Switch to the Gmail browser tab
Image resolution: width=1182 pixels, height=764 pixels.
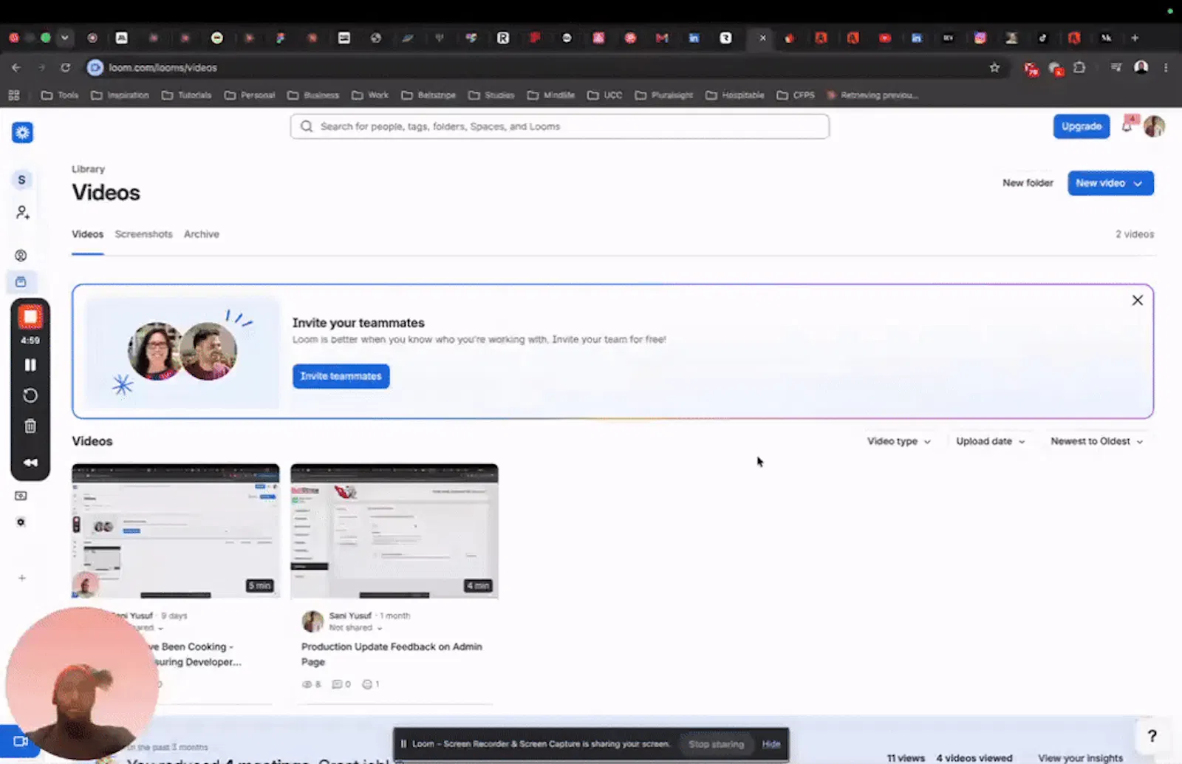click(662, 38)
